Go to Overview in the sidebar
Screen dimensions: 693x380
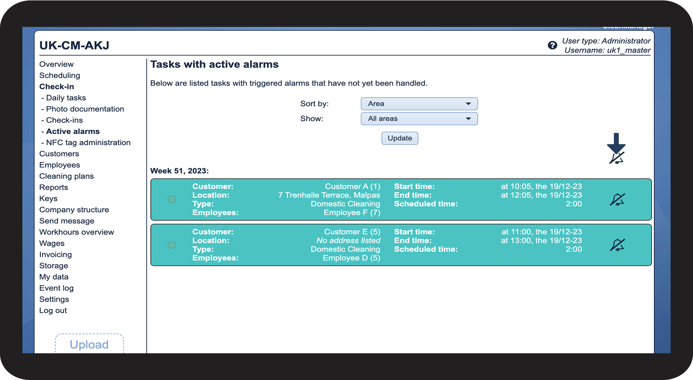coord(56,64)
